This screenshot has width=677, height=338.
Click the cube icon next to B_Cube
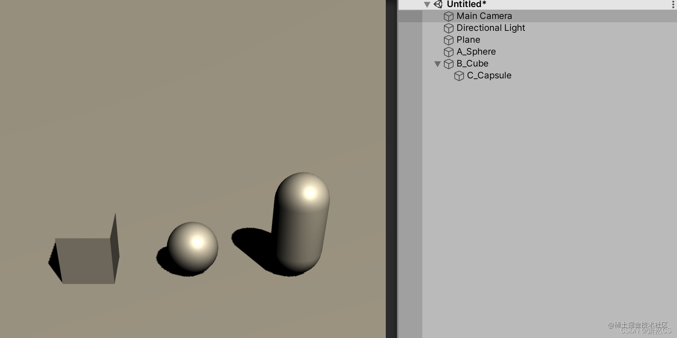click(449, 64)
